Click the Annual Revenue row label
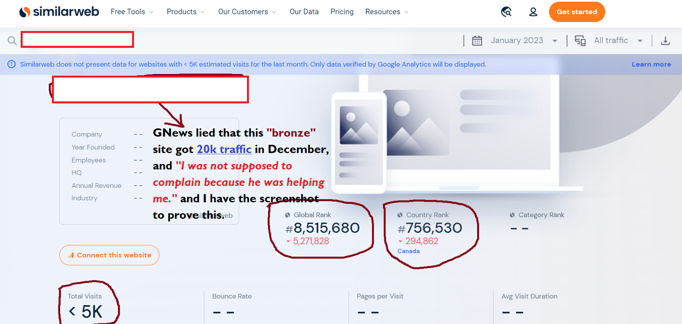 97,186
